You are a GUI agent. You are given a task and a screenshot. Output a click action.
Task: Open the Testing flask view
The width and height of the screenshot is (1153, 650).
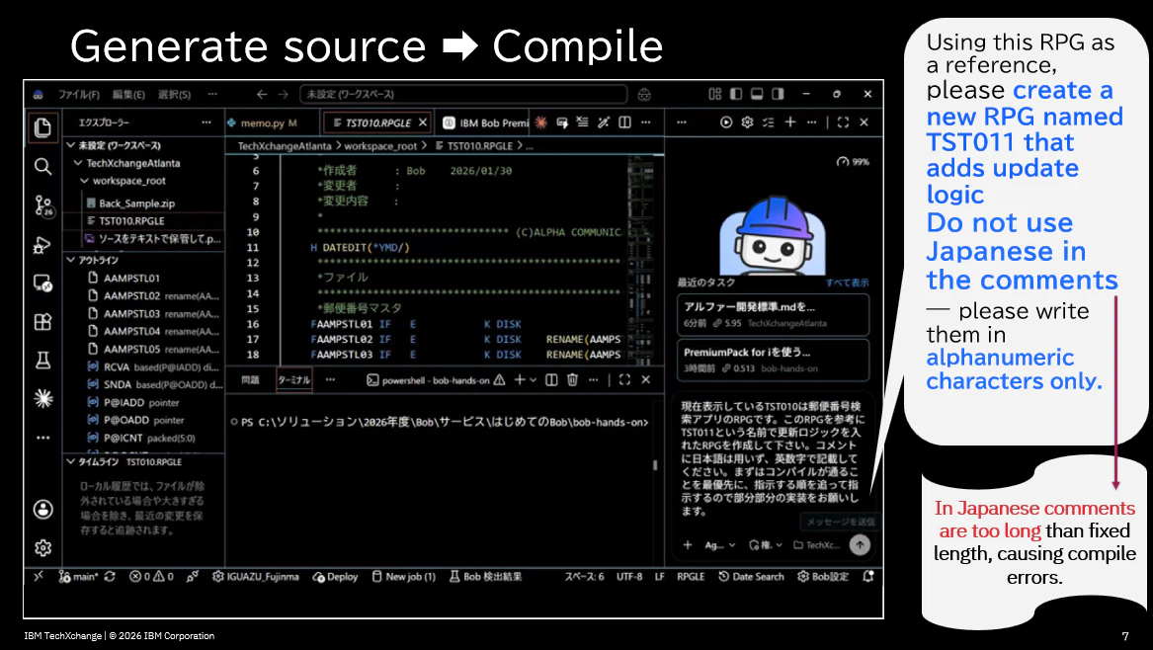(x=42, y=361)
